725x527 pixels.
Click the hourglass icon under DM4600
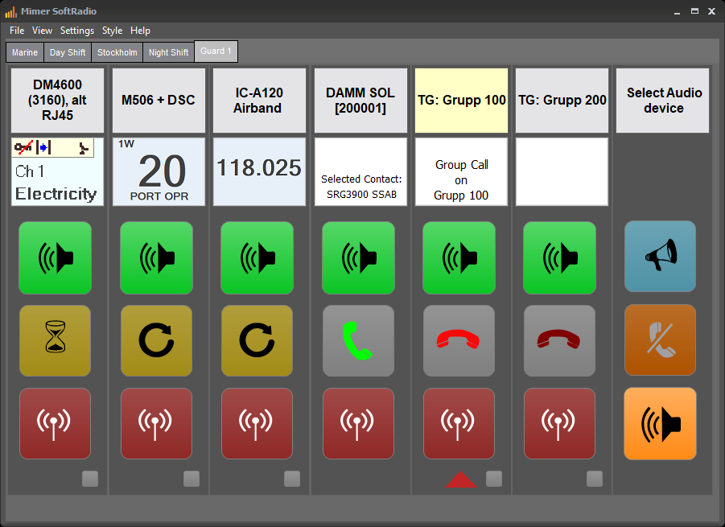pyautogui.click(x=56, y=341)
